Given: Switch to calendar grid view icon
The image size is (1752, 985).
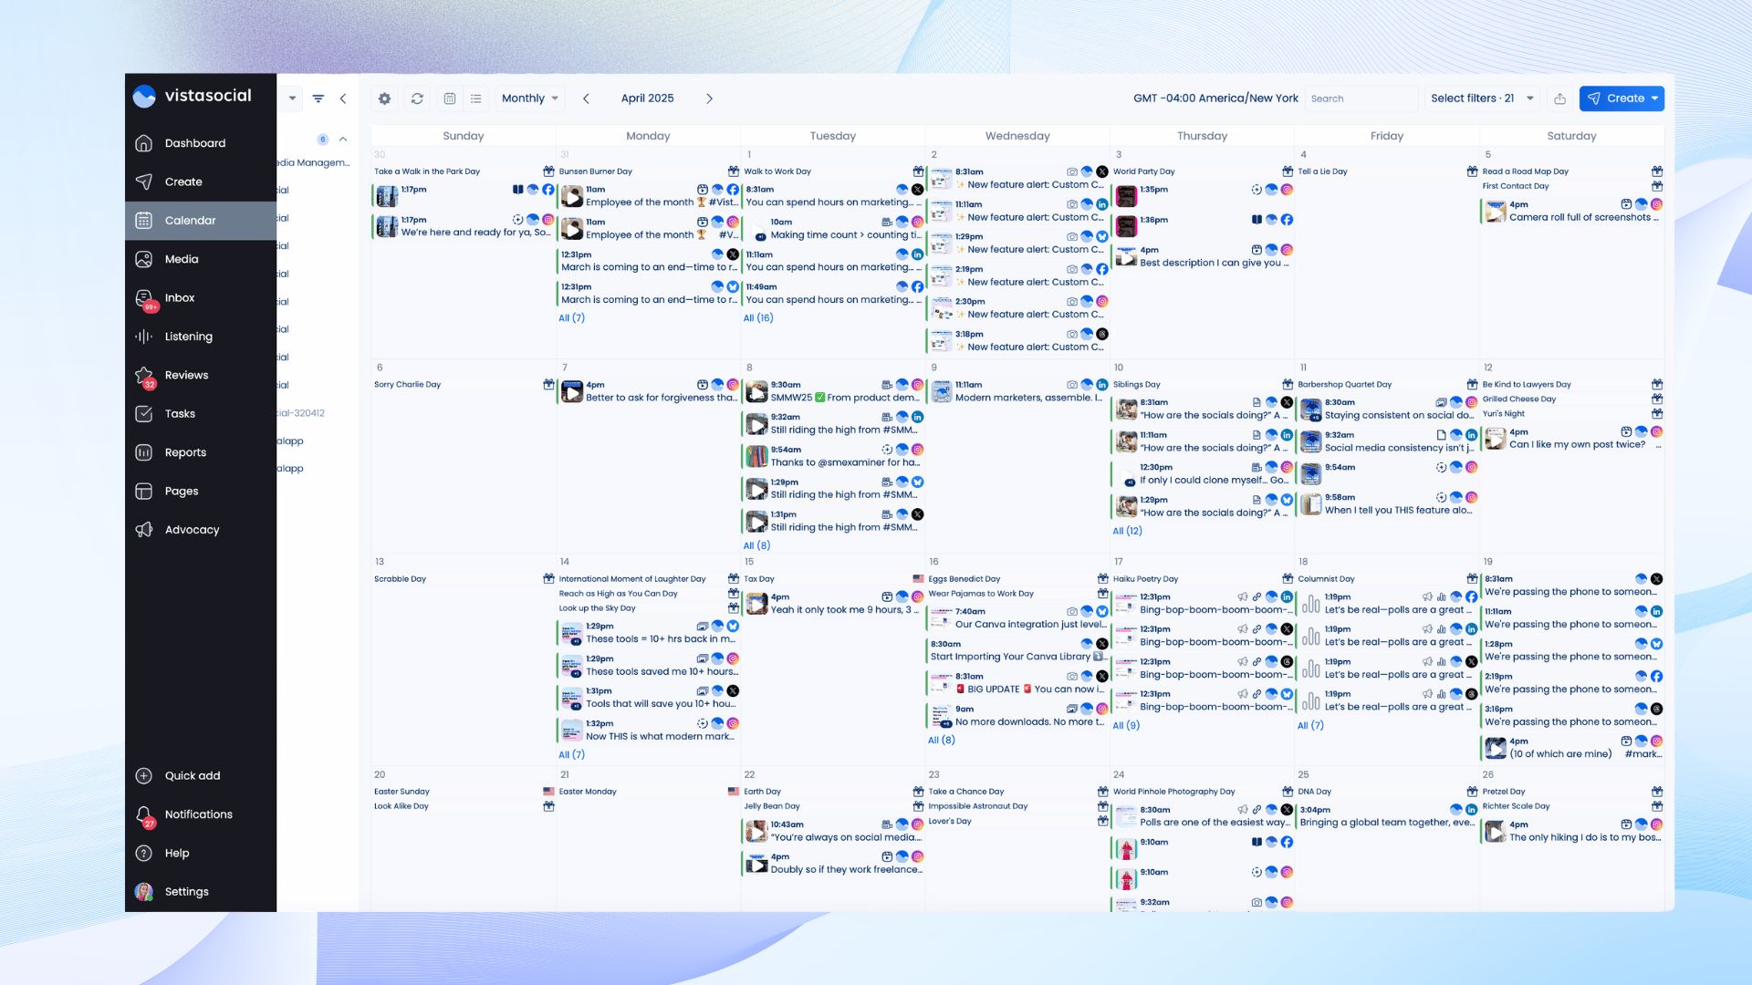Looking at the screenshot, I should (x=450, y=98).
